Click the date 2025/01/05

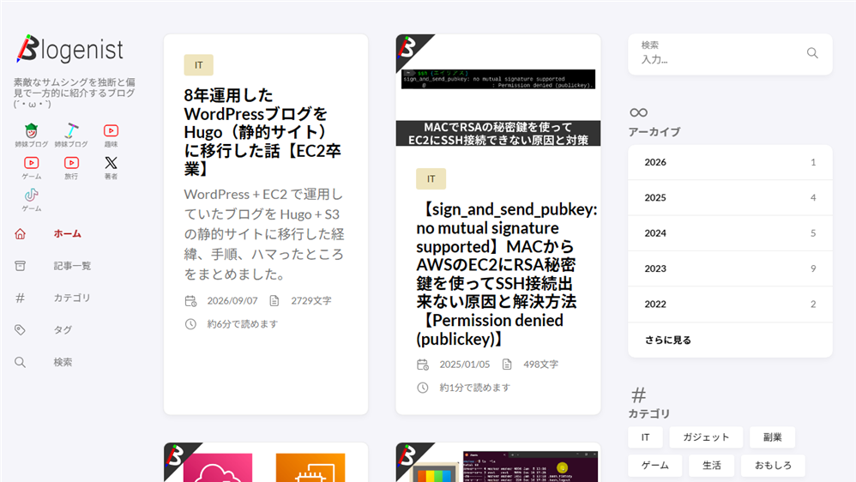click(465, 365)
